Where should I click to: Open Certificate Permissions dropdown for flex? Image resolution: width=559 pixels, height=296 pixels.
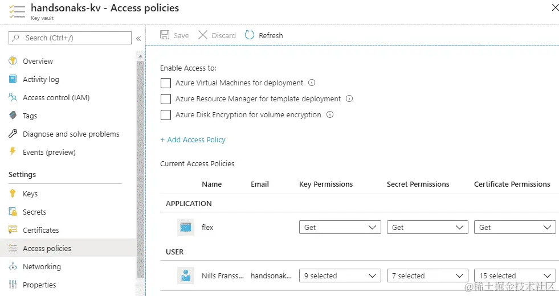pos(515,227)
